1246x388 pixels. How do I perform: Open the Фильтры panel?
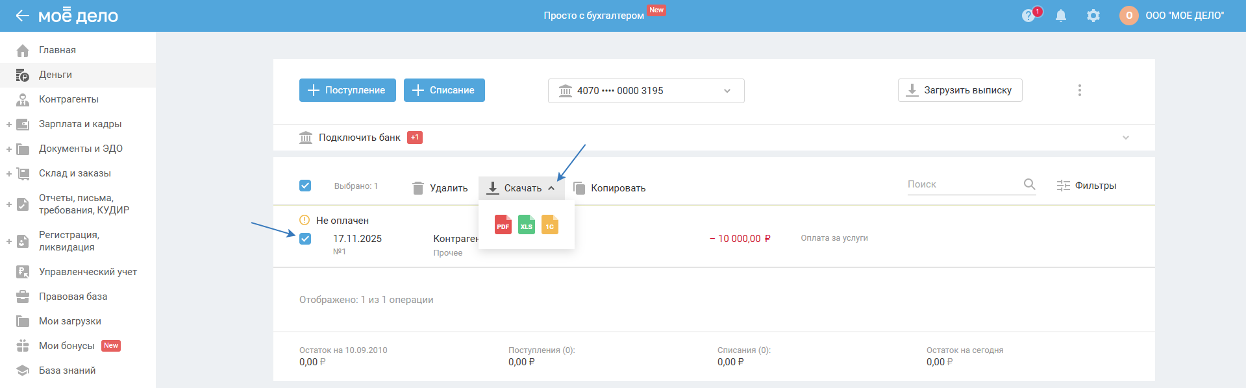[x=1087, y=186]
